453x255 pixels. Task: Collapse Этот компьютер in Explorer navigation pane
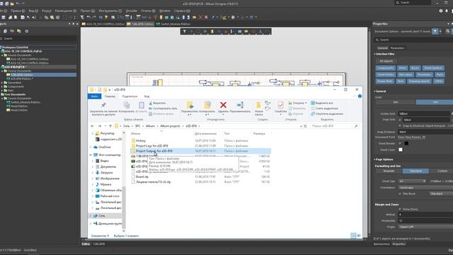(91, 155)
